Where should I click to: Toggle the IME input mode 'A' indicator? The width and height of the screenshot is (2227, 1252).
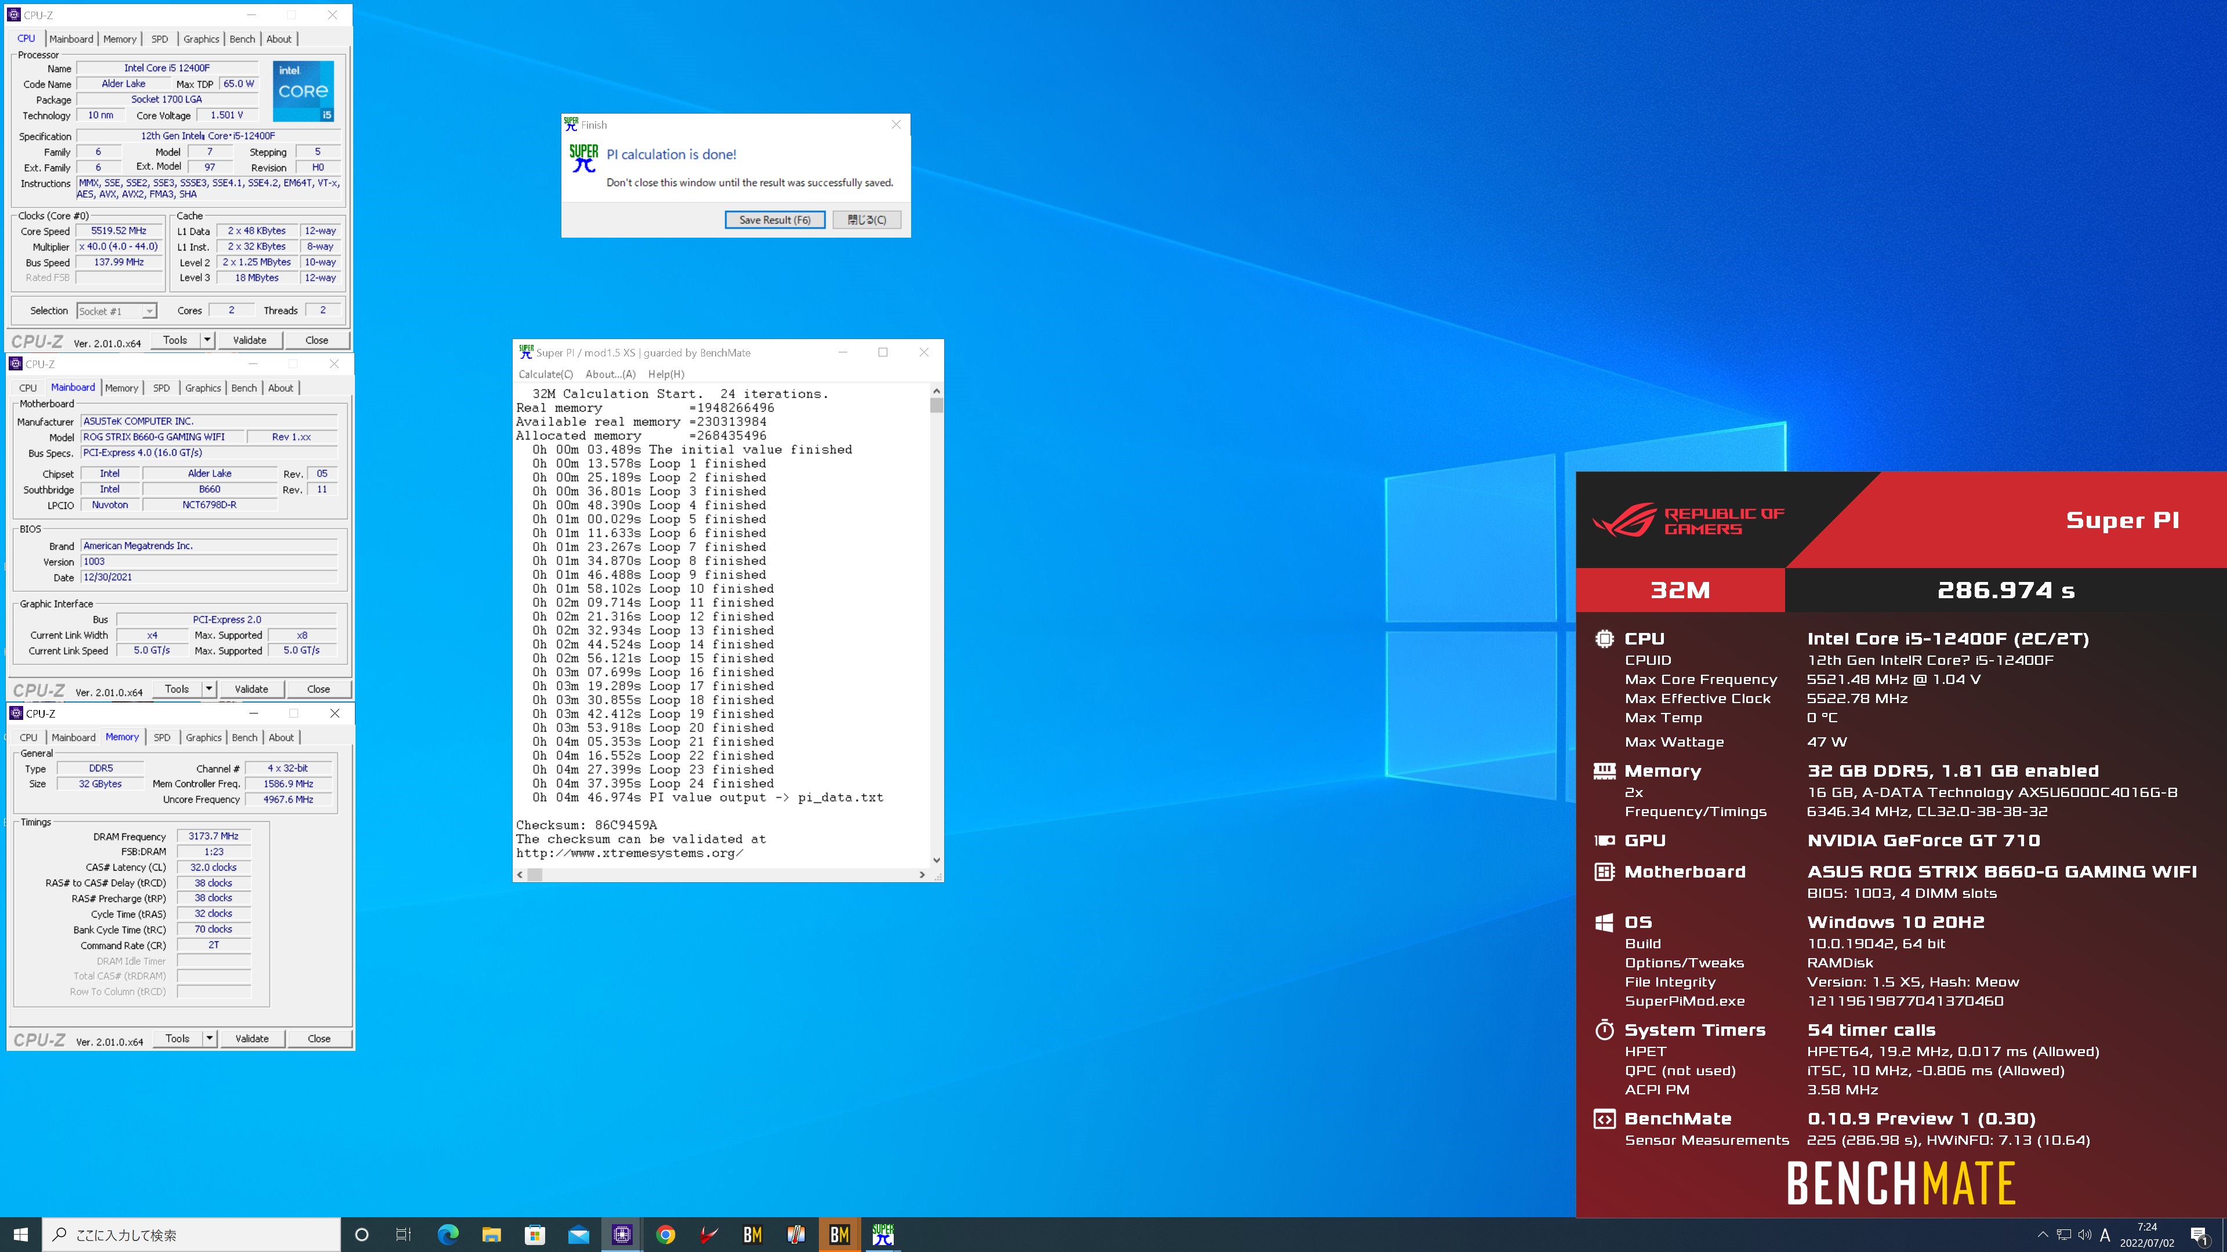[2105, 1235]
